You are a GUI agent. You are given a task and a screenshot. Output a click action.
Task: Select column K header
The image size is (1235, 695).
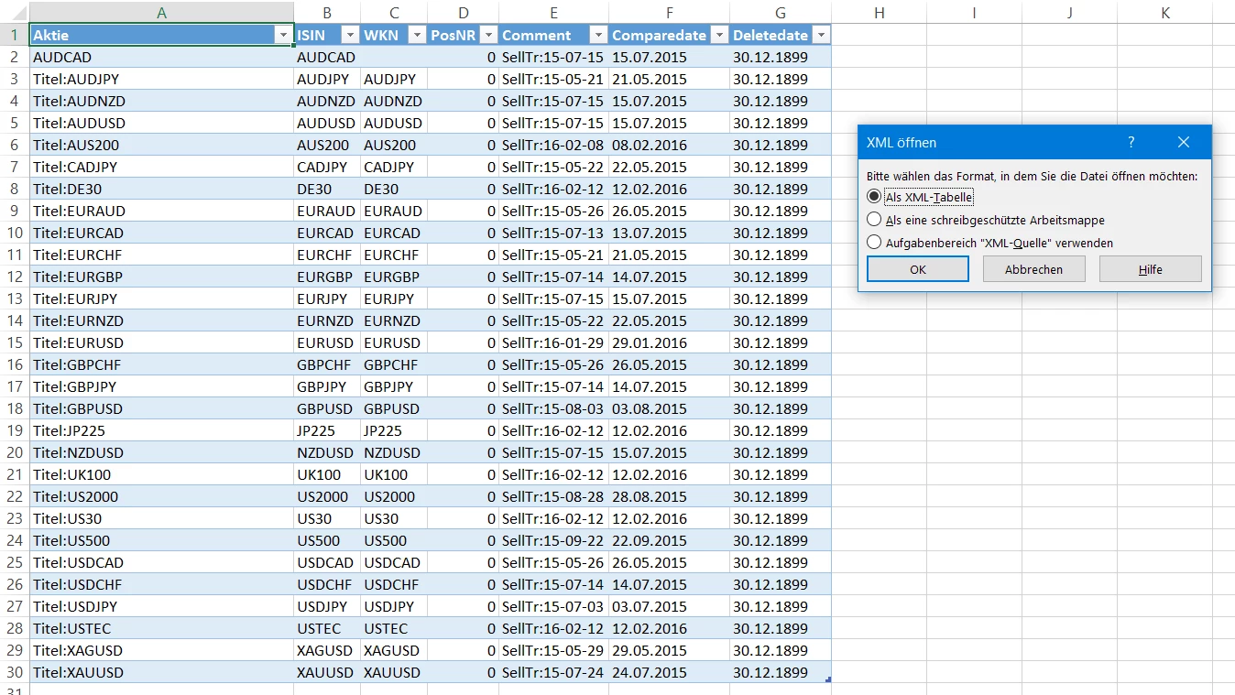(1164, 12)
